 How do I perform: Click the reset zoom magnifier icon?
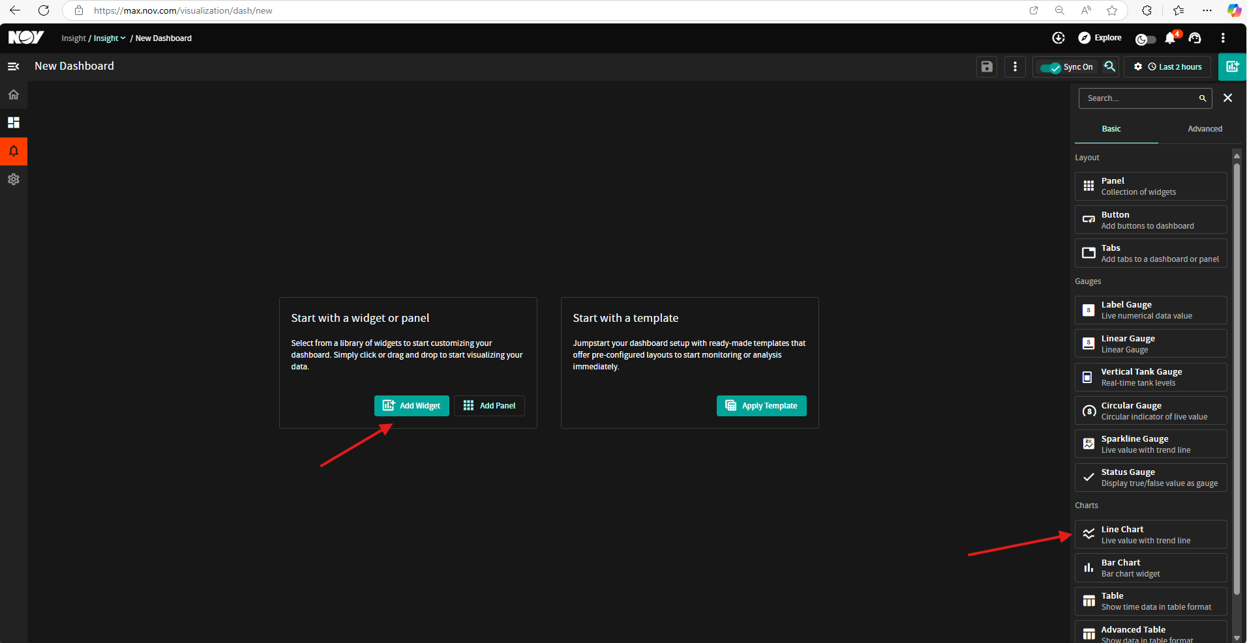pos(1109,66)
